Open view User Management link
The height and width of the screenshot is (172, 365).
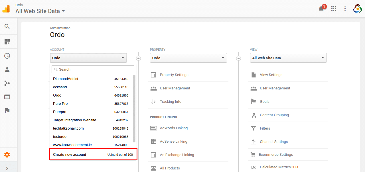click(275, 88)
